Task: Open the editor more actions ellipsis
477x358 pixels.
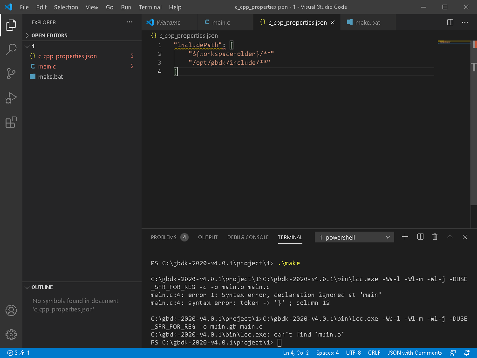Action: [465, 22]
